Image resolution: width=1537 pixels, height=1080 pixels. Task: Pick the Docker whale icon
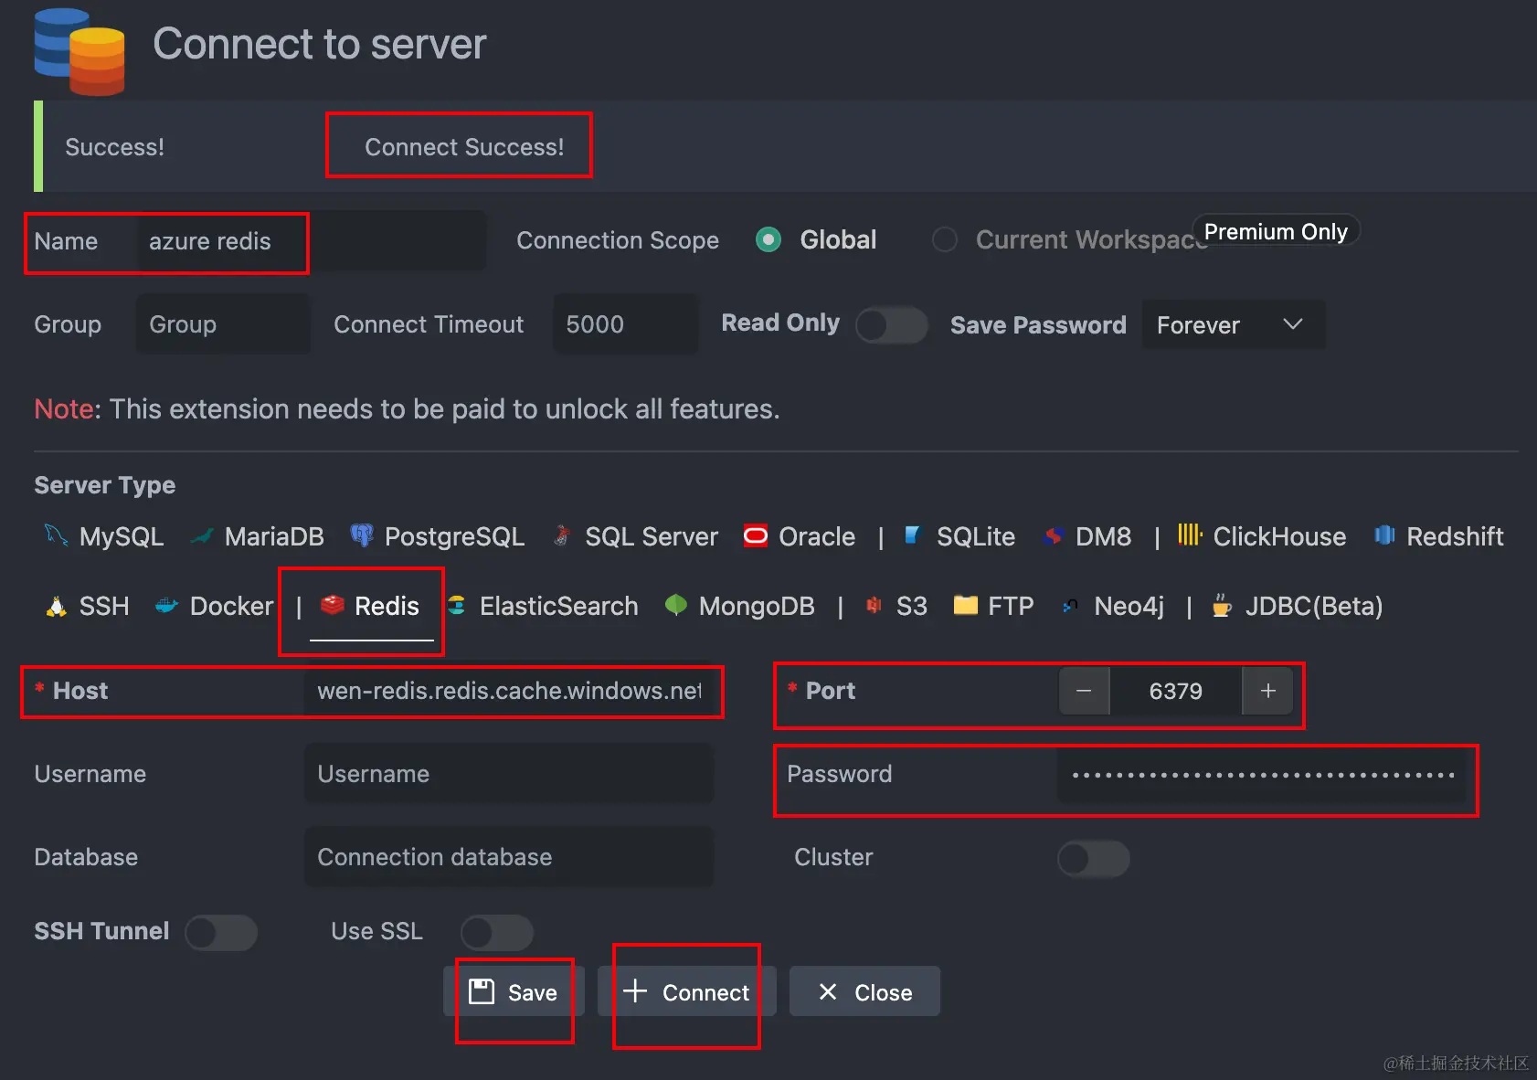tap(166, 605)
